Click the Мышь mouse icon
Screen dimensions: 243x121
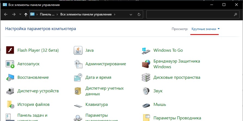click(146, 105)
